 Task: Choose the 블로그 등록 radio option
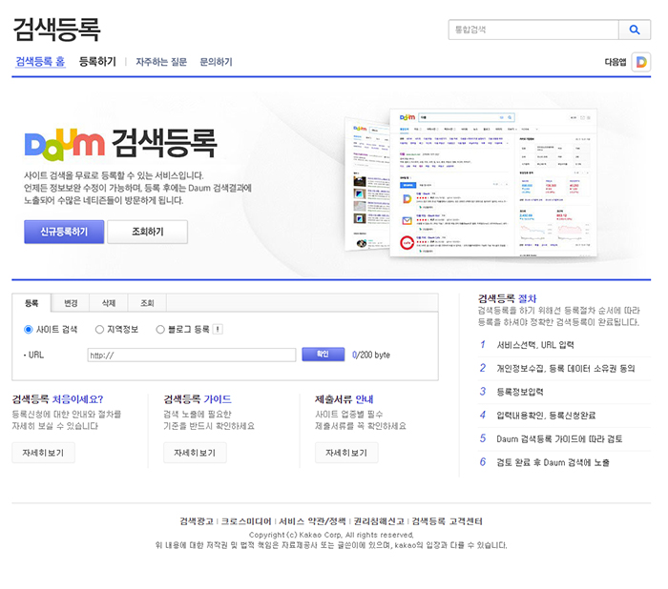[x=160, y=330]
